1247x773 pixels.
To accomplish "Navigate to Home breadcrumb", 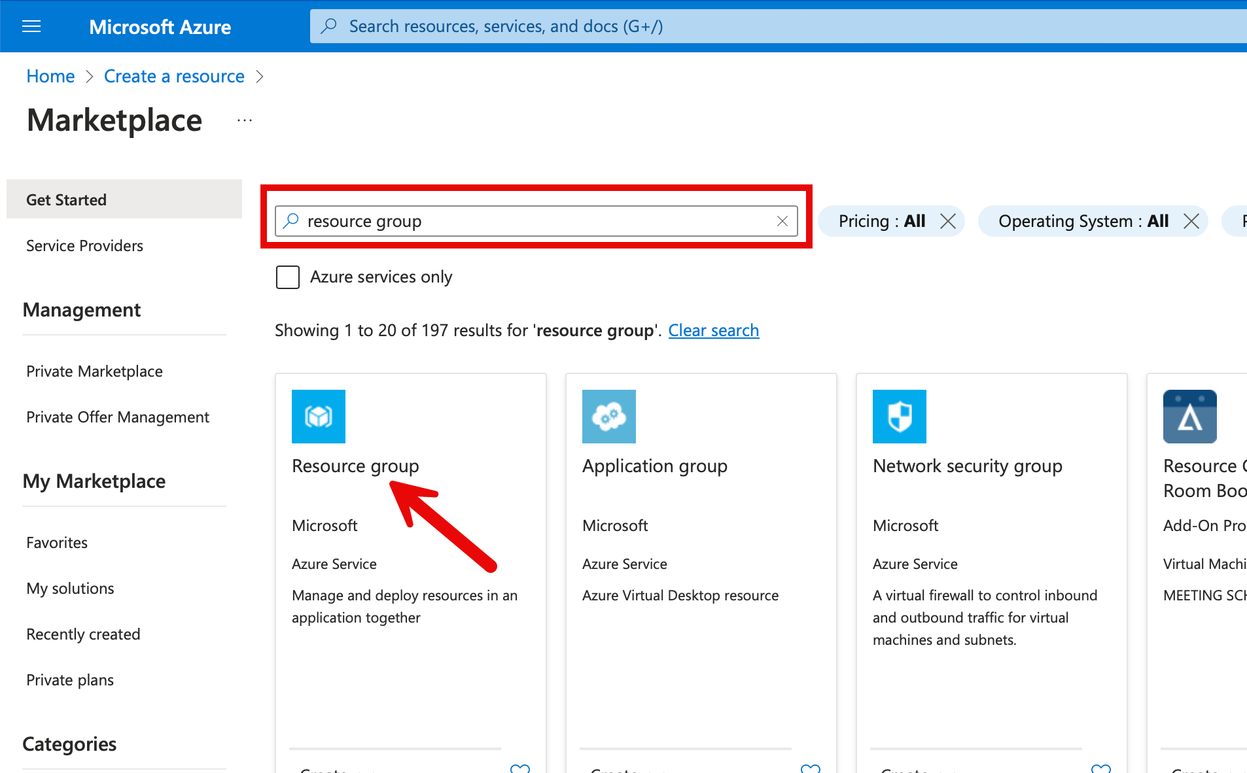I will pos(50,77).
